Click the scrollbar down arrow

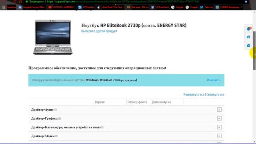pyautogui.click(x=254, y=142)
